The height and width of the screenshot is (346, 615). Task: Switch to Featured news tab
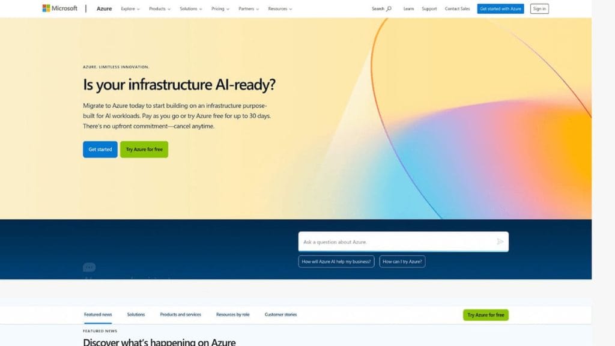(x=98, y=315)
